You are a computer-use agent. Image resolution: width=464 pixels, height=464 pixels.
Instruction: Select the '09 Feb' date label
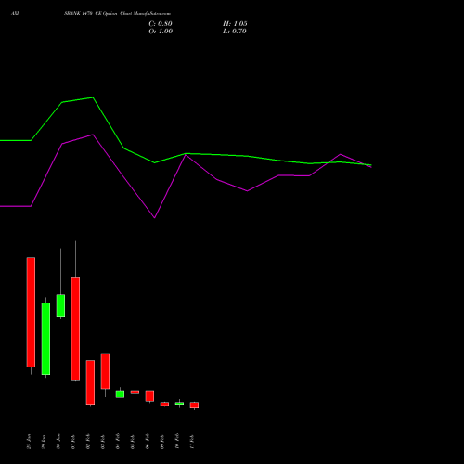click(162, 442)
